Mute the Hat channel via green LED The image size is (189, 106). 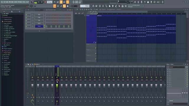[26, 20]
